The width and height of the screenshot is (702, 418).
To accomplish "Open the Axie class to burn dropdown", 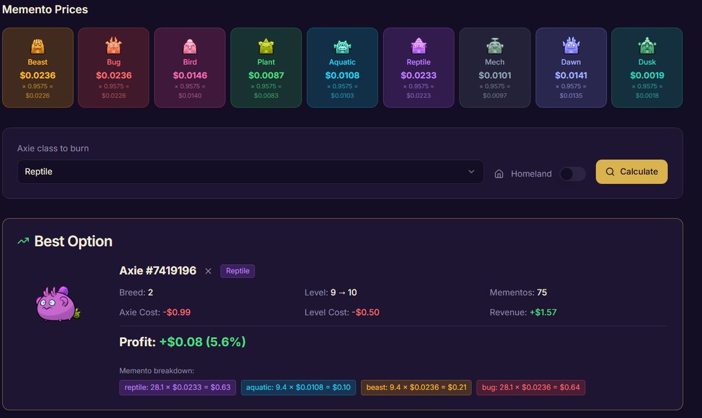I will click(250, 172).
